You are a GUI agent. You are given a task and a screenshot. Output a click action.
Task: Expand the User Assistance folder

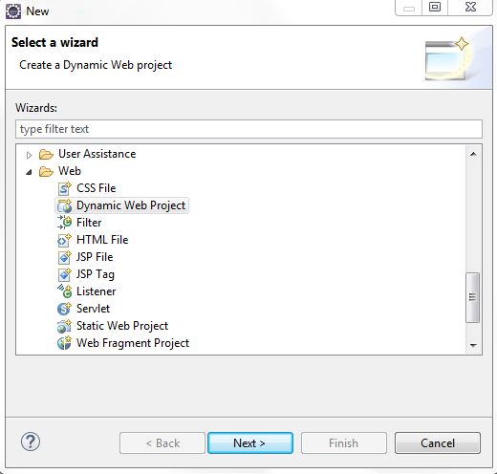[29, 155]
